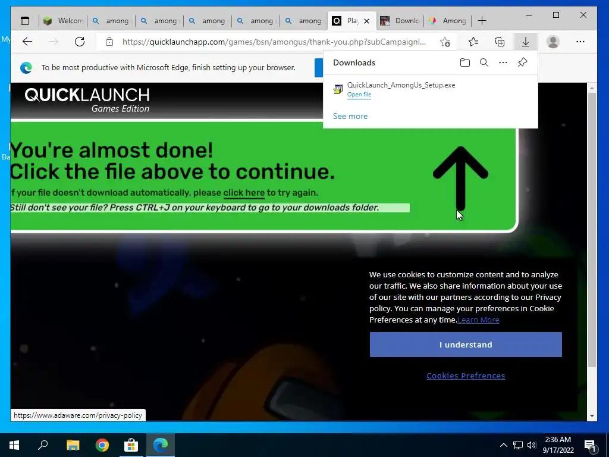Click the scrollbar up arrow
This screenshot has height=457, width=609.
(x=592, y=88)
